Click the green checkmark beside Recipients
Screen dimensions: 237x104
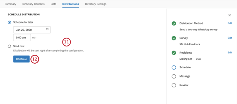point(174,53)
